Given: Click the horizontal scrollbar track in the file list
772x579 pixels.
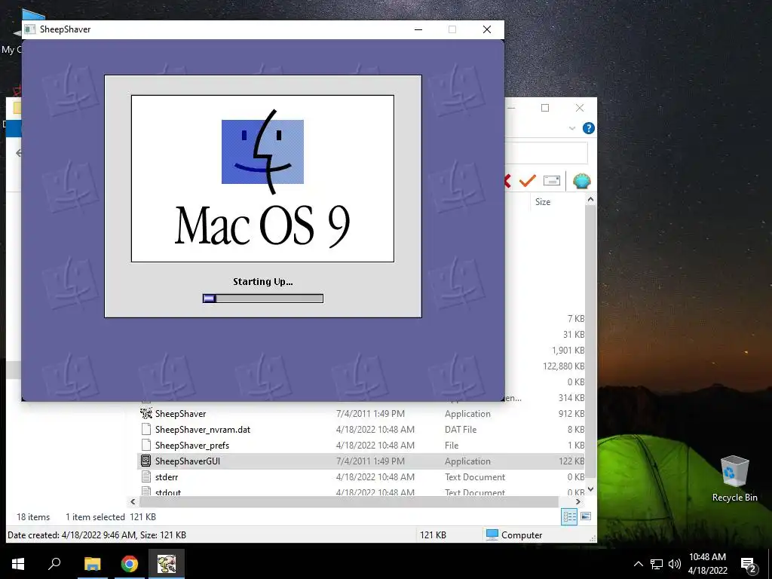Looking at the screenshot, I should (x=349, y=501).
